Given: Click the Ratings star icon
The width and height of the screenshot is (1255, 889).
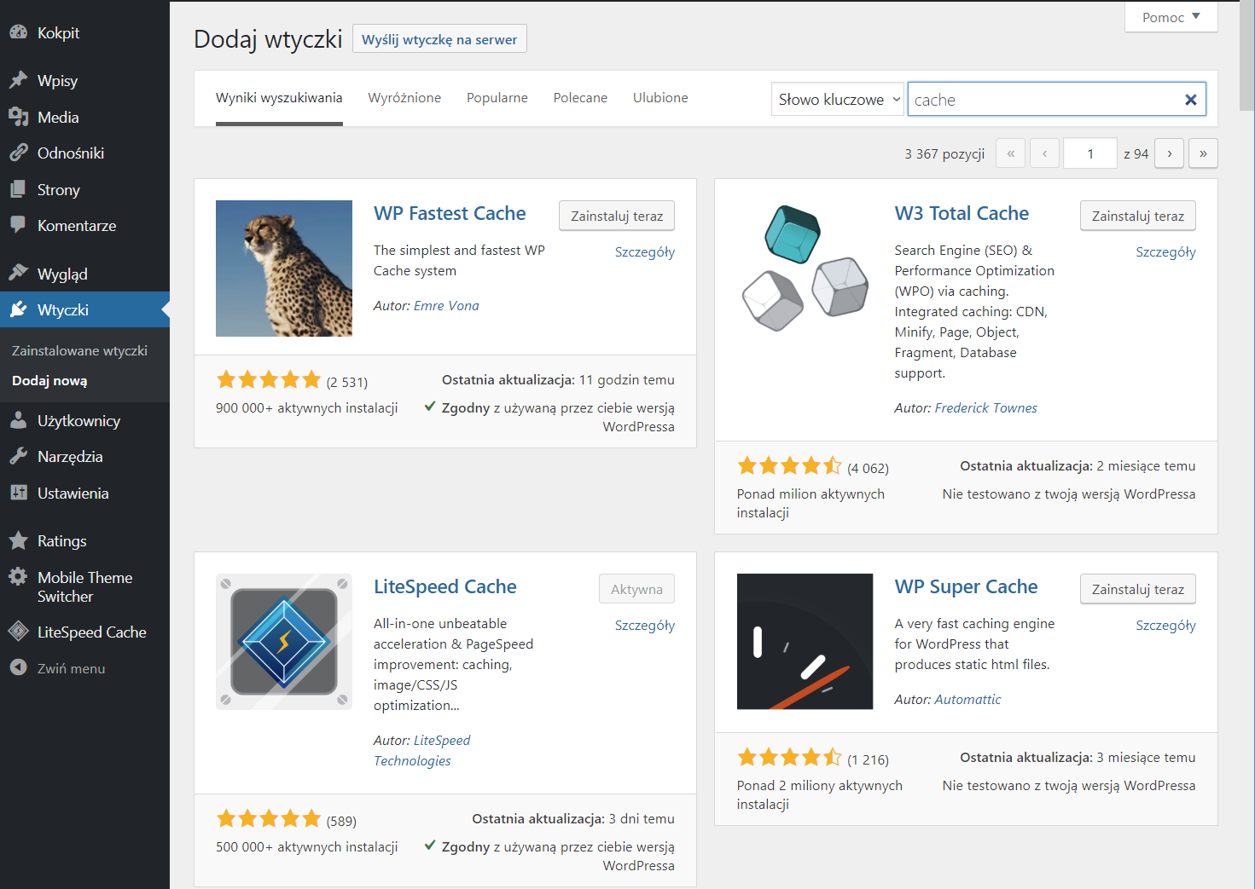Looking at the screenshot, I should pyautogui.click(x=19, y=540).
